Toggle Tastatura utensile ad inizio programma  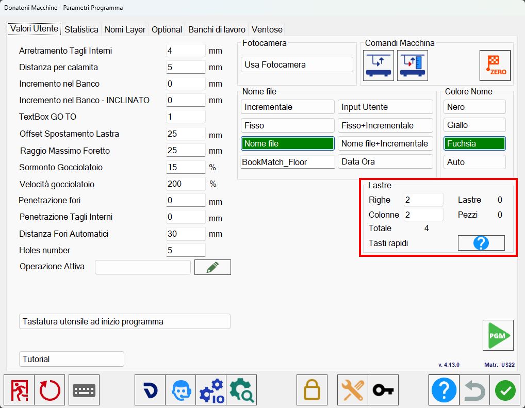coord(125,321)
